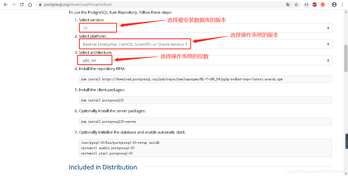This screenshot has width=348, height=176.
Task: Click 'Install the client packages:' step text
Action: tap(102, 90)
